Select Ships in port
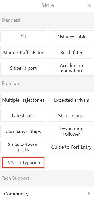Viewport: 94px width, 204px height. (23, 68)
